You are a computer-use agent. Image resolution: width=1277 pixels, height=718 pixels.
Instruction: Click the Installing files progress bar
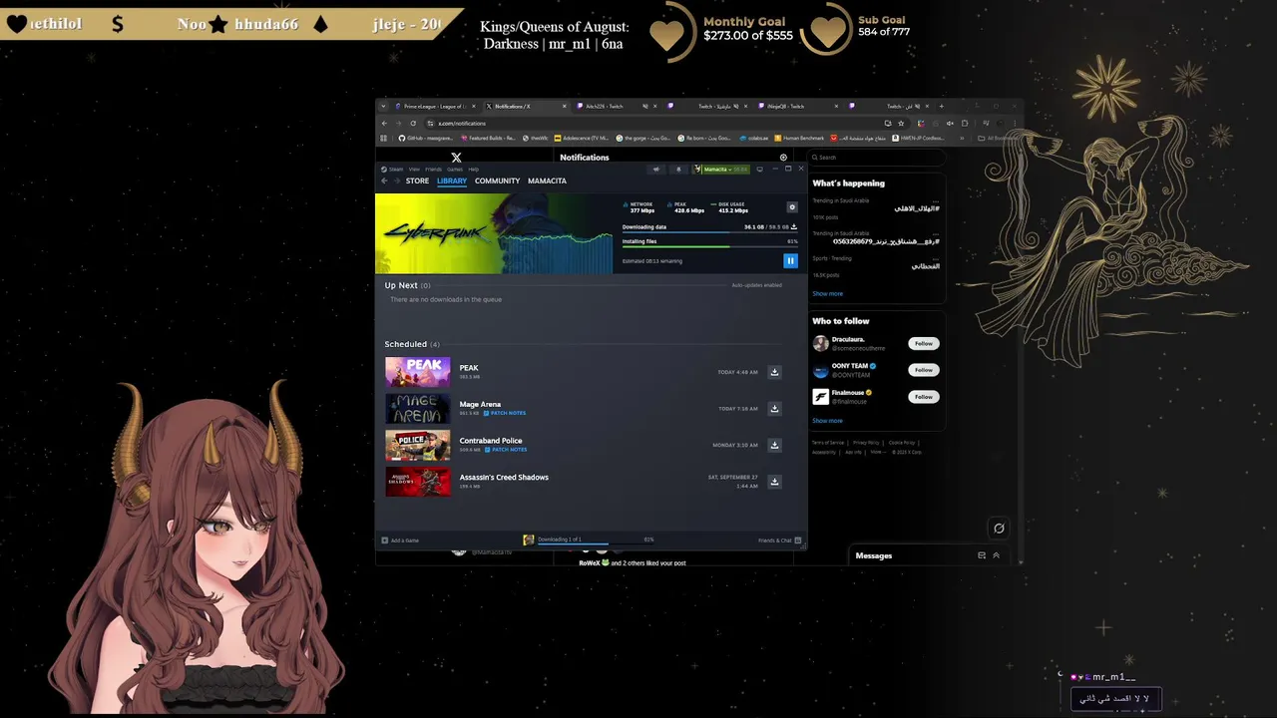[709, 246]
